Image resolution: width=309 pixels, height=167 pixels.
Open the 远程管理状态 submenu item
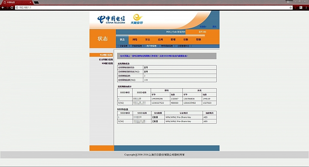(x=183, y=46)
